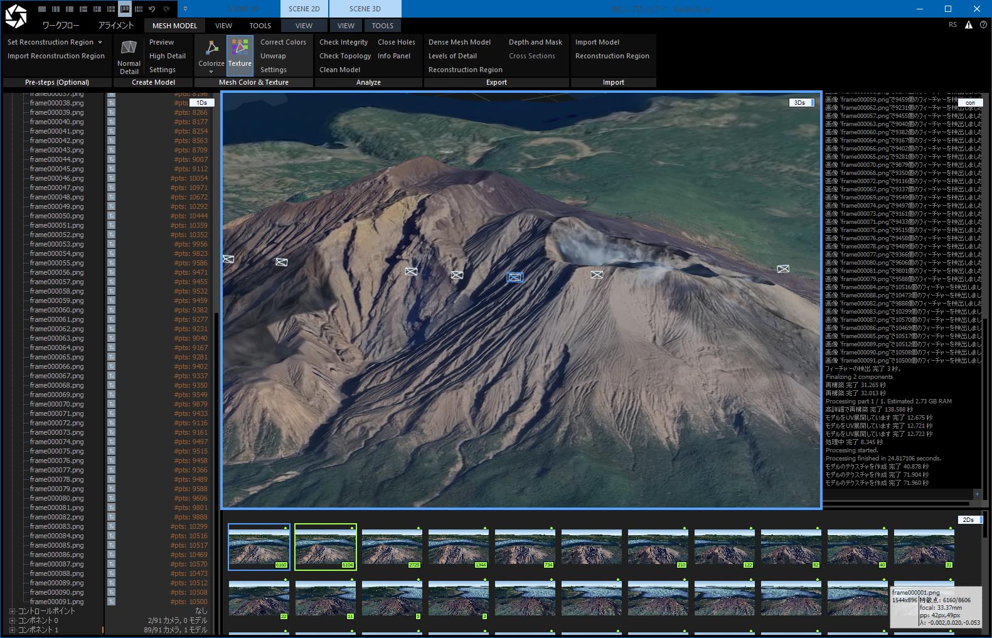The image size is (992, 638).
Task: Select the highlighted camera marker in 3D view
Action: coord(515,277)
